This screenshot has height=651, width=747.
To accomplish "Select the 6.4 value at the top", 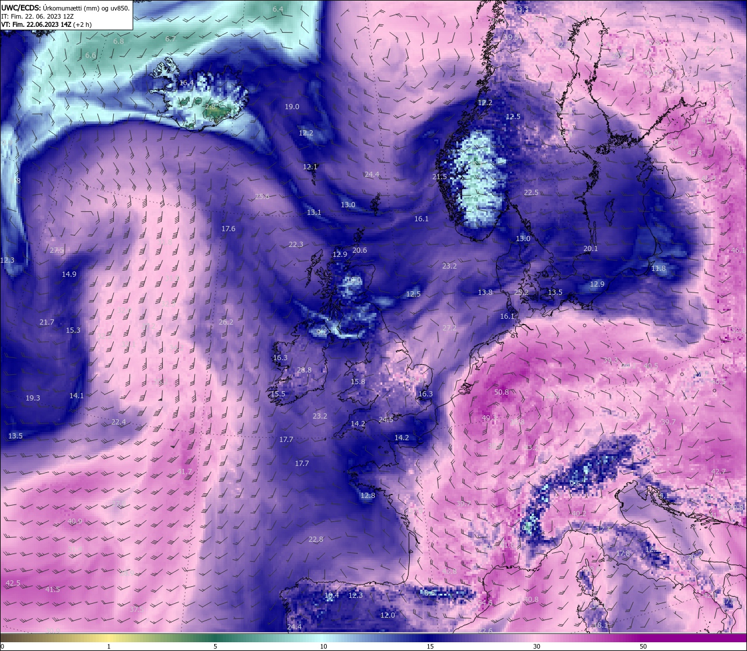I will [278, 9].
